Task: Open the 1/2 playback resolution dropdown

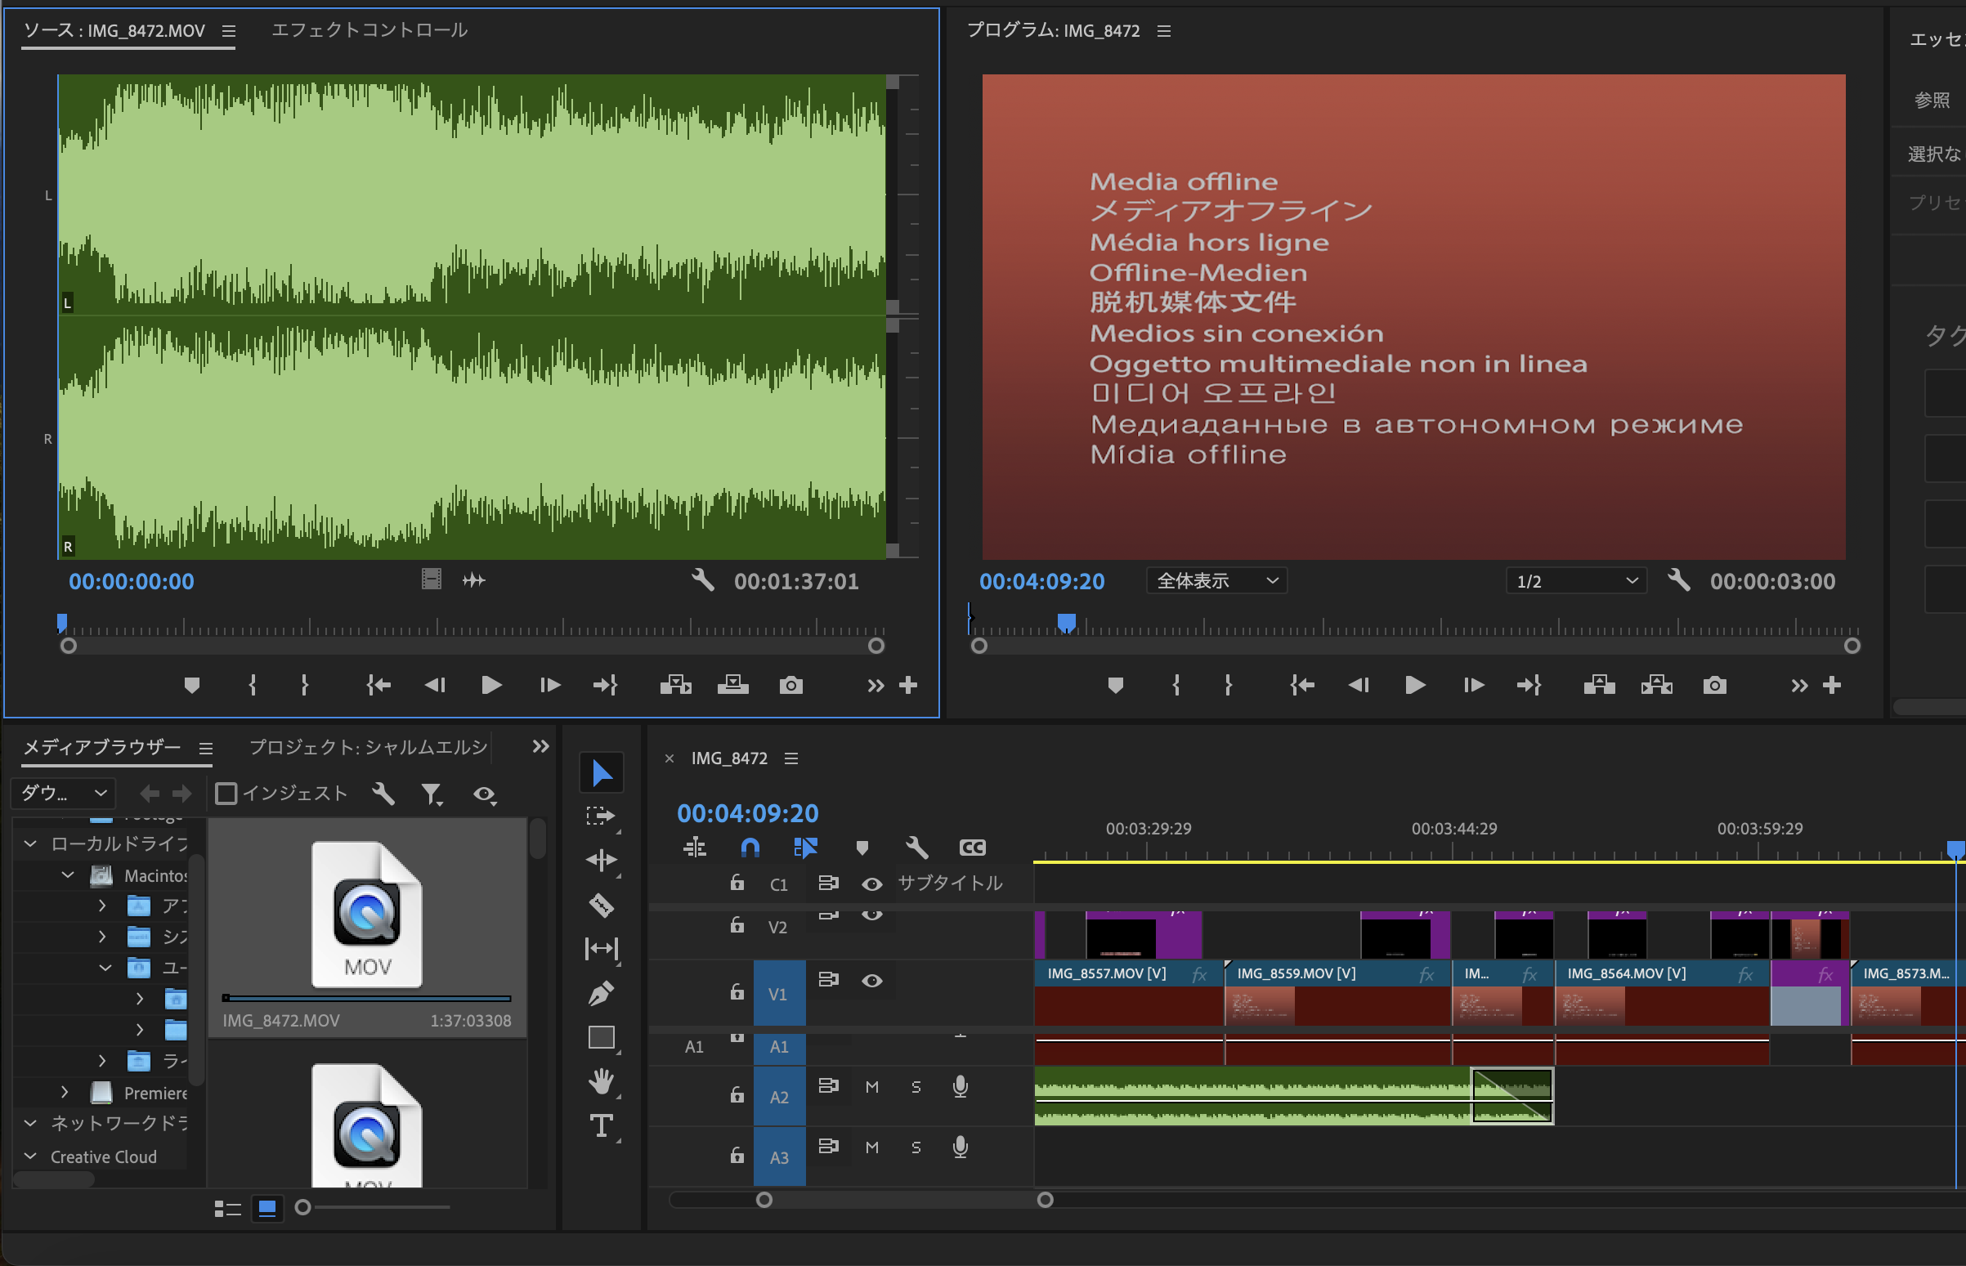Action: 1575,580
